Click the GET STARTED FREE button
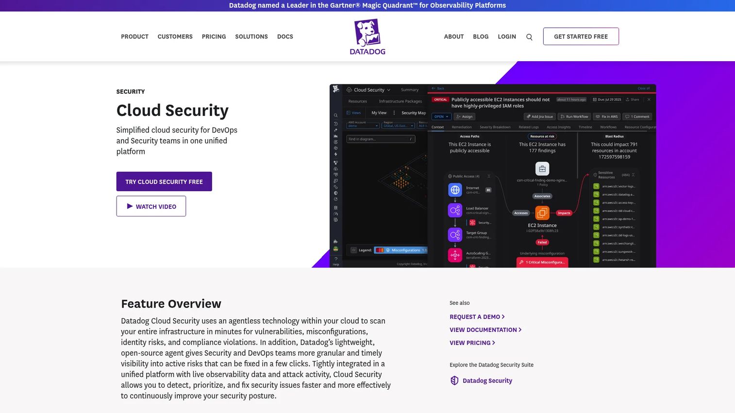735x413 pixels. (x=581, y=36)
